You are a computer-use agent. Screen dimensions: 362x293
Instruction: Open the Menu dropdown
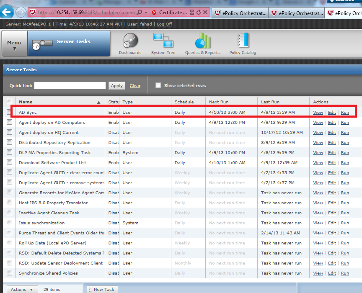tap(14, 43)
